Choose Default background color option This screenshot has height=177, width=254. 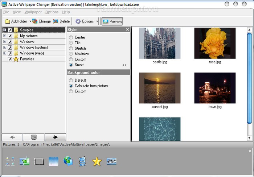tap(71, 80)
